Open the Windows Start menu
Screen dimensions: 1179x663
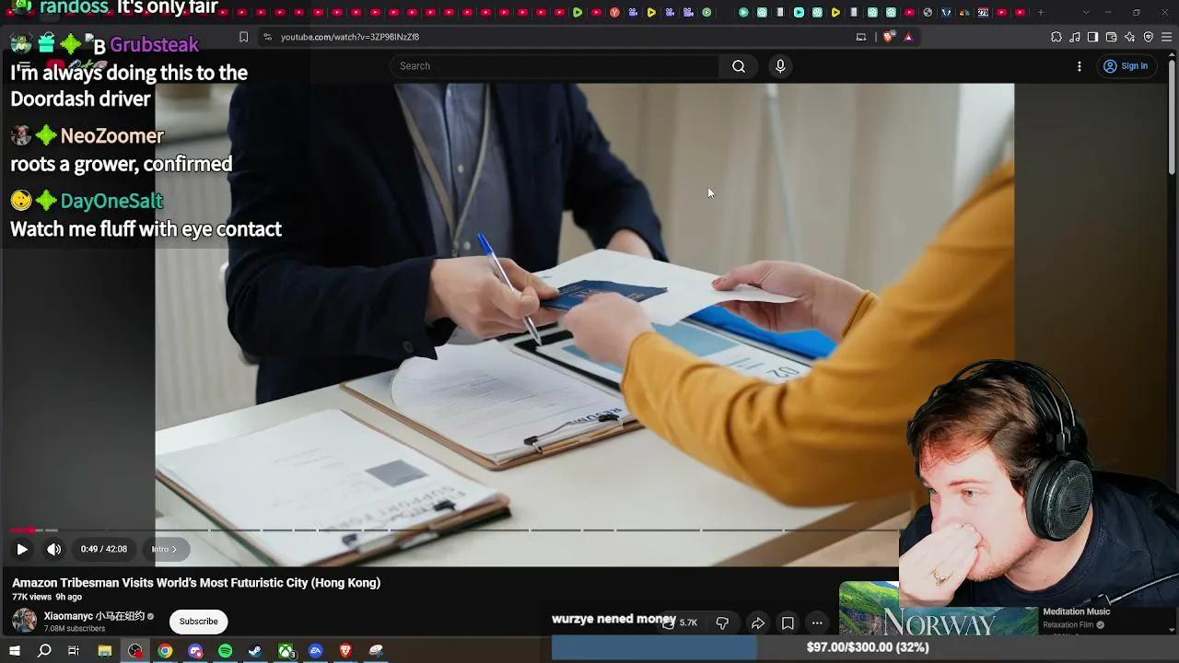pyautogui.click(x=15, y=651)
